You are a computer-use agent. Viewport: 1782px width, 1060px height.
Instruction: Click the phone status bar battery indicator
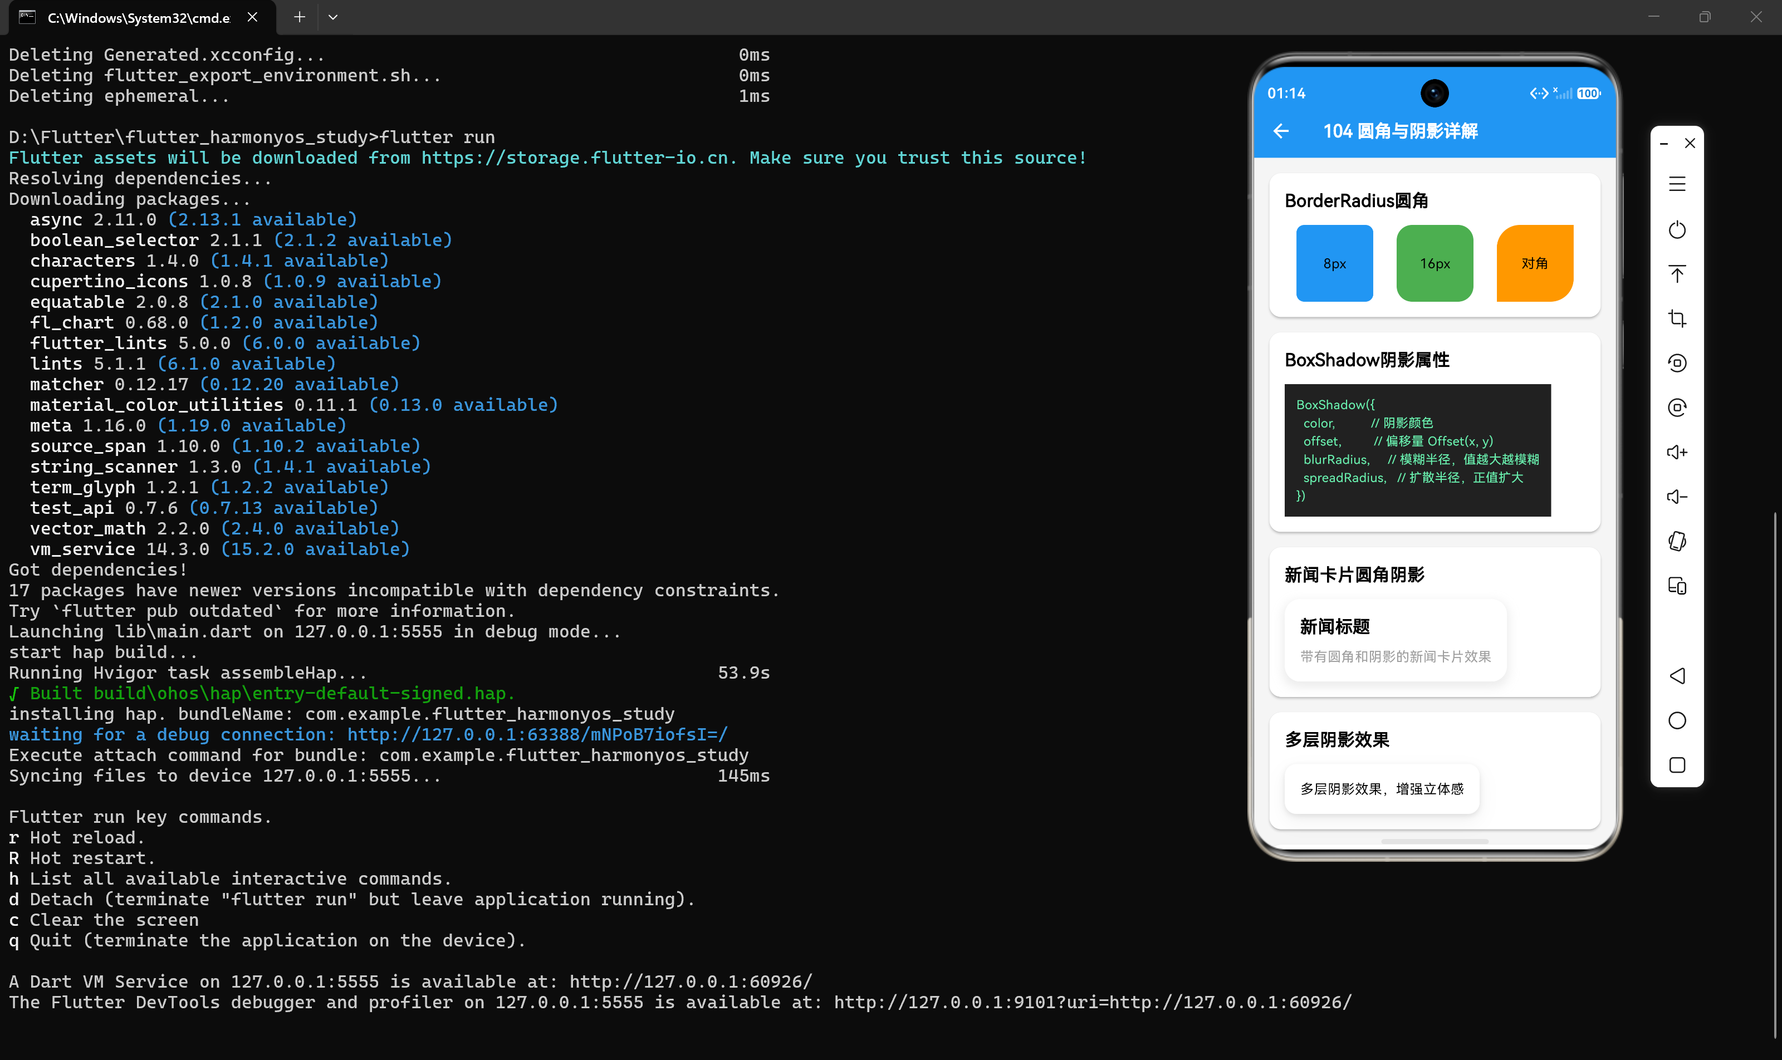pyautogui.click(x=1588, y=94)
